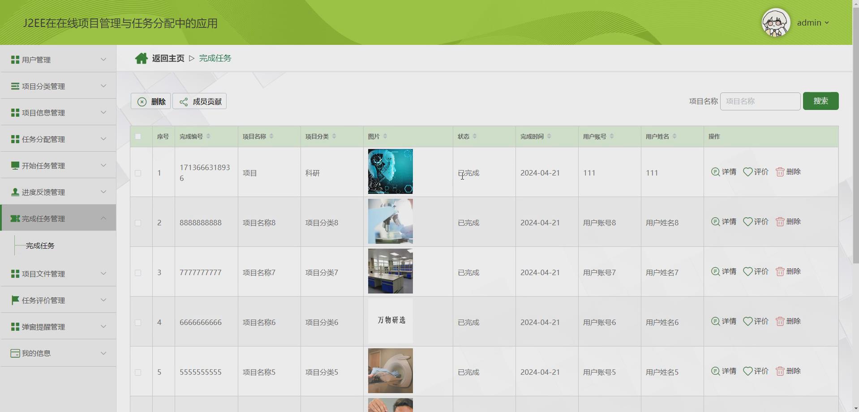Click the admin avatar picture
Screen dimensions: 859x412
click(x=776, y=22)
